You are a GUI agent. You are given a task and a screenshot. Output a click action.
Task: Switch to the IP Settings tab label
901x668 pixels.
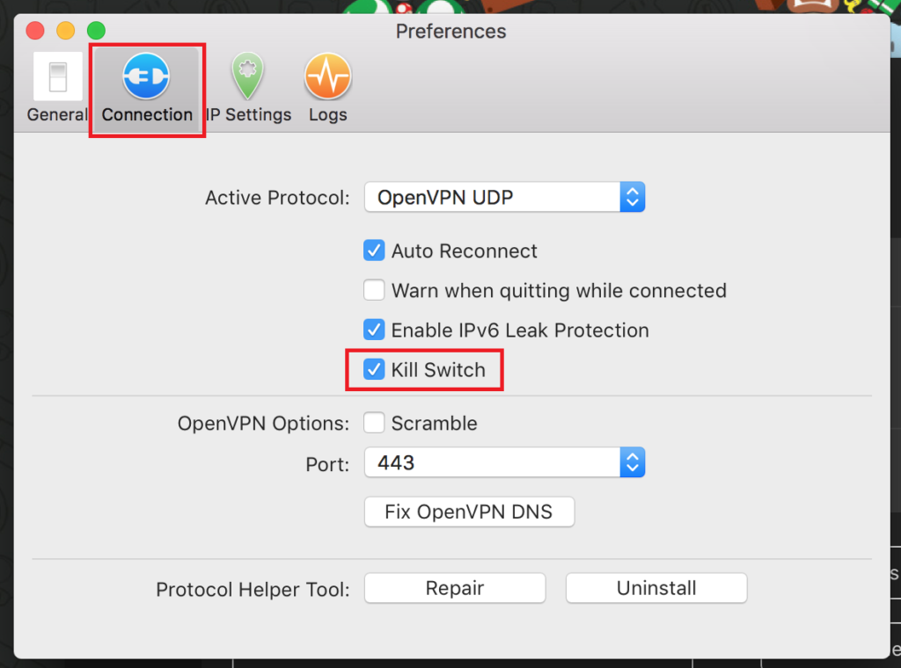(x=248, y=115)
